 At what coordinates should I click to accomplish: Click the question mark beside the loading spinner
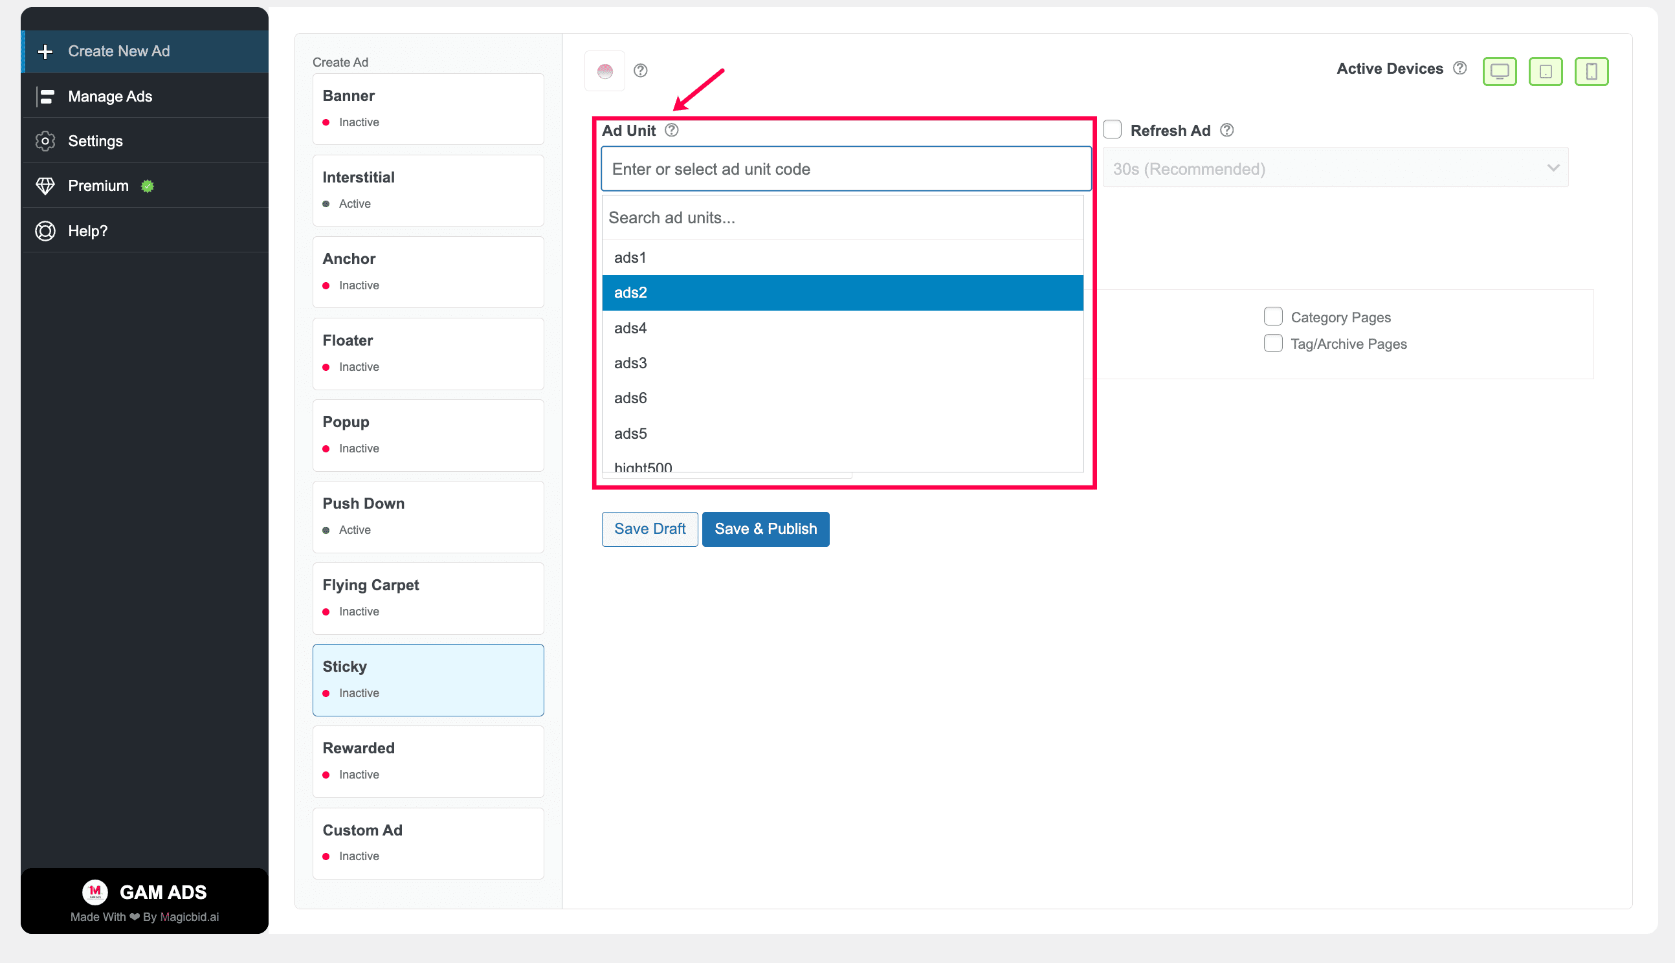[640, 71]
